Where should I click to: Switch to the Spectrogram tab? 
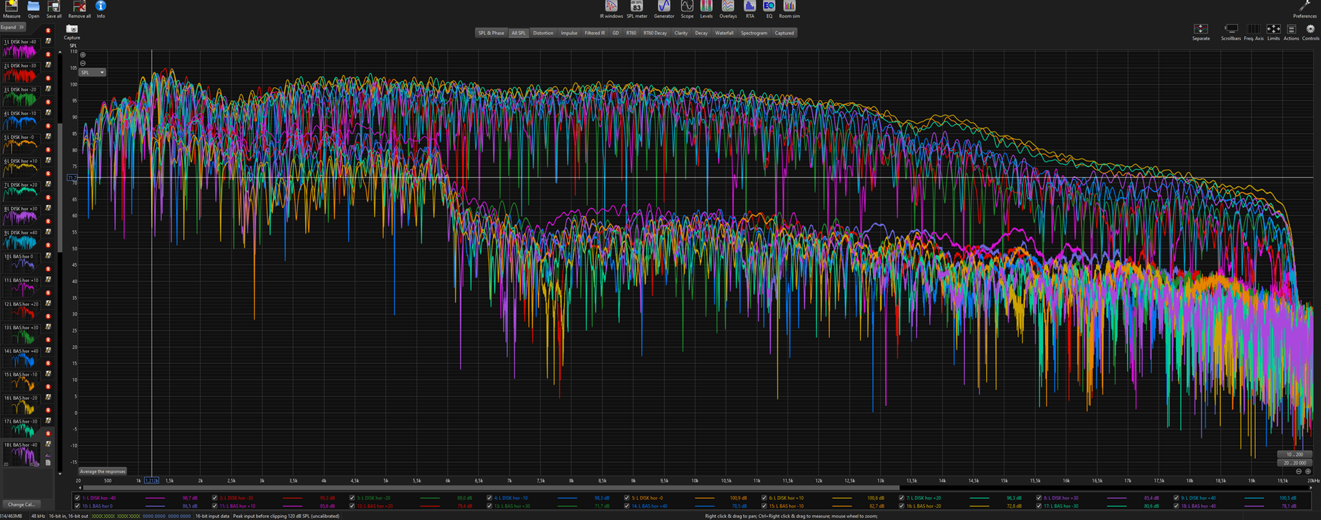click(x=753, y=33)
